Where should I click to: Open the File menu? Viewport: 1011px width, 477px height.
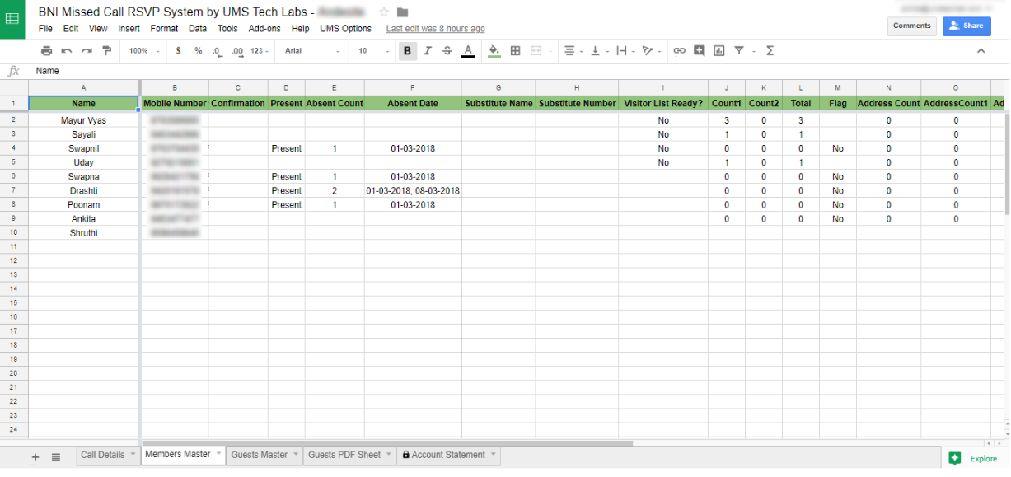(x=45, y=29)
